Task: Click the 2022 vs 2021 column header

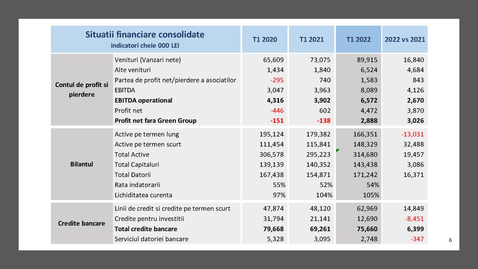Action: (x=405, y=39)
